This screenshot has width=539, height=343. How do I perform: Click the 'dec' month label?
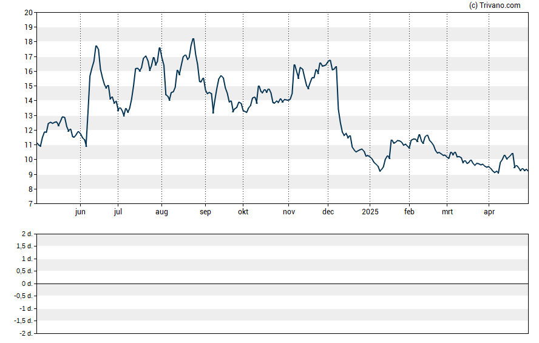[328, 212]
